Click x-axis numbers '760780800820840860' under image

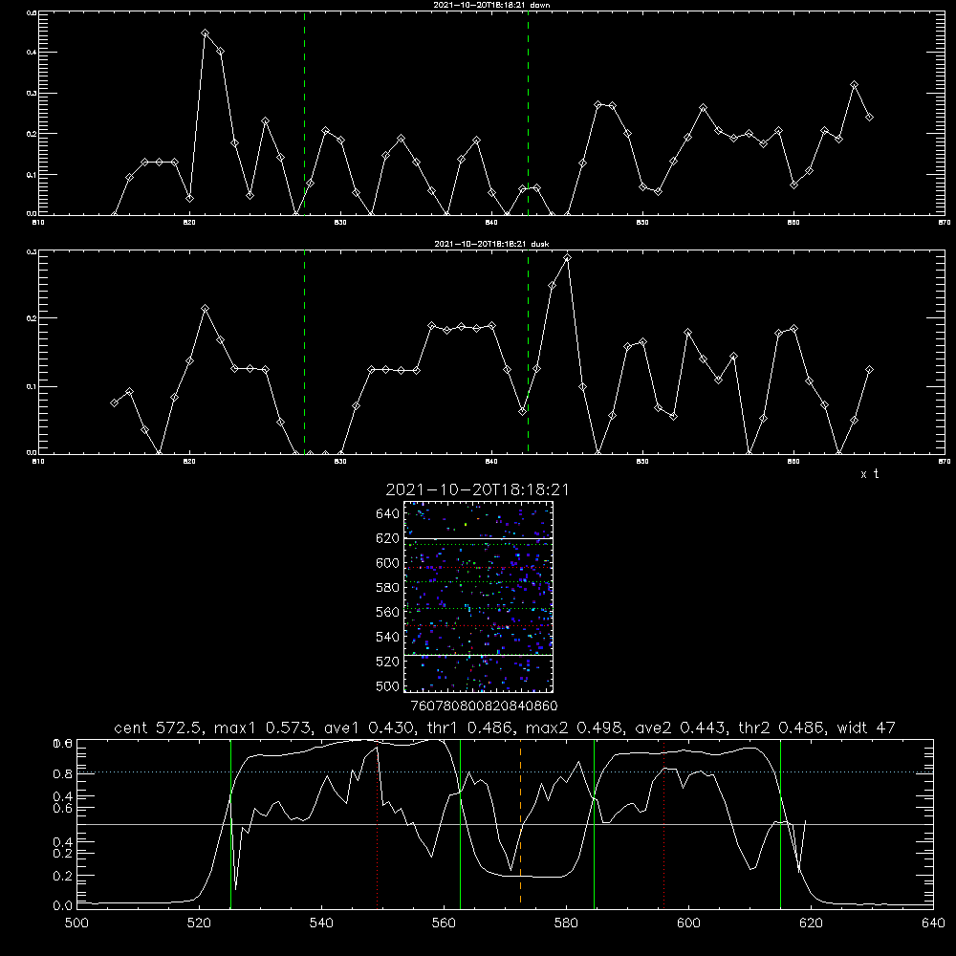pos(484,706)
